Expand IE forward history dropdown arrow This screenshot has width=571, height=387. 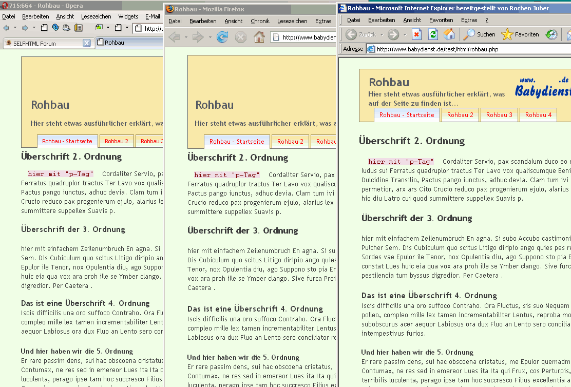tap(405, 34)
